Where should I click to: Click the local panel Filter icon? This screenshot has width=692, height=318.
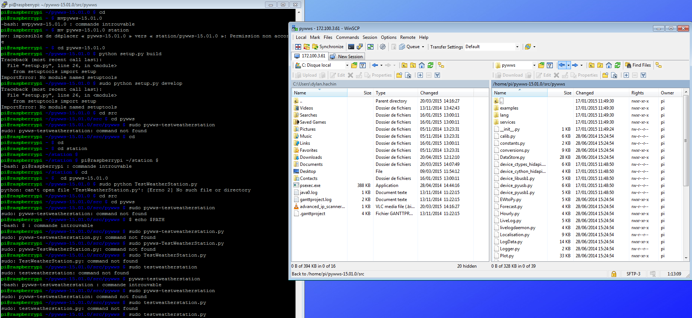[x=363, y=65]
